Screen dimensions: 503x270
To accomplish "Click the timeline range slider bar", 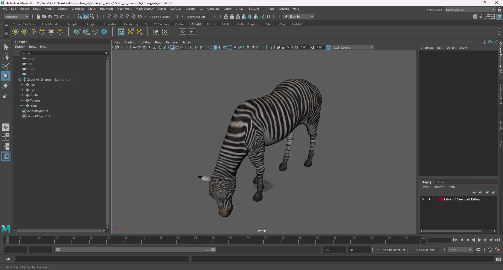I will (136, 250).
